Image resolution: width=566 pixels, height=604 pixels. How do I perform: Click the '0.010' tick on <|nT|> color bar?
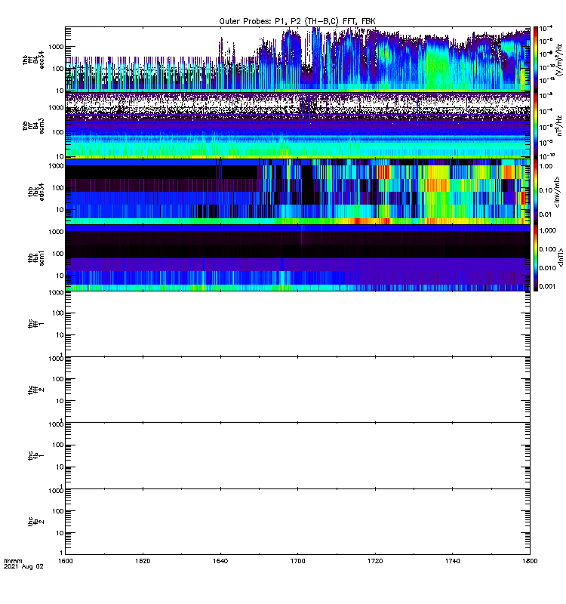click(x=548, y=268)
